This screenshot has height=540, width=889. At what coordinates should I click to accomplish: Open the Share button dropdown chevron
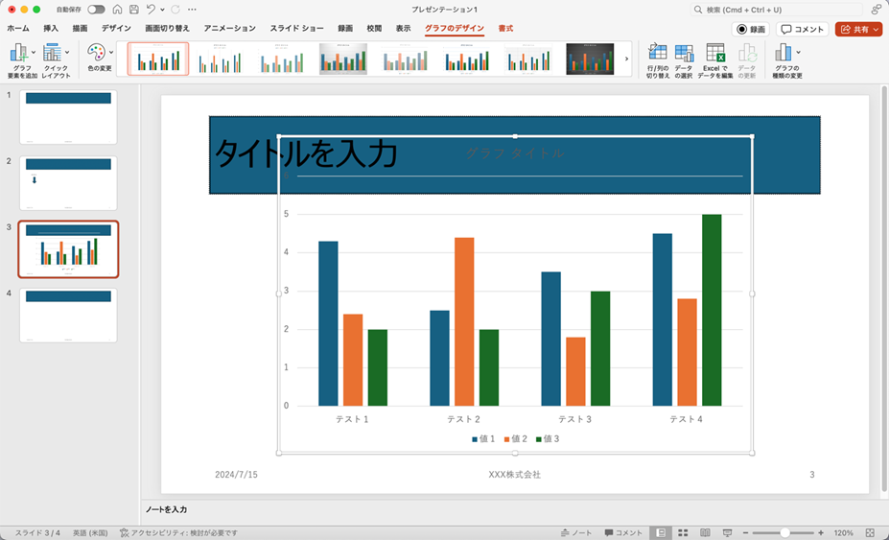[876, 29]
